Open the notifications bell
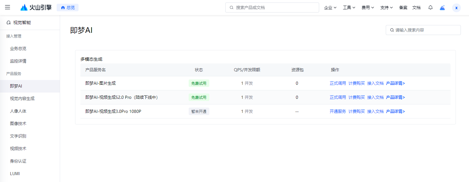Screen dimensions: 469x182 431,8
